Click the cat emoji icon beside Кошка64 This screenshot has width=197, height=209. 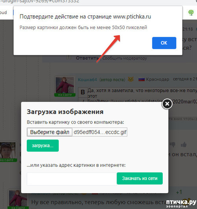[x=130, y=79]
